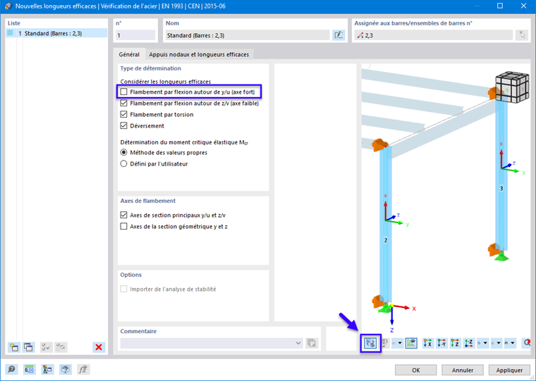Set view in X direction
This screenshot has width=536, height=381.
427,343
